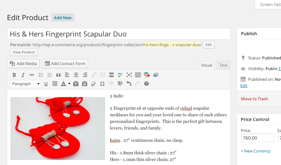
Task: Remove link with unlink icon
Action: click(x=103, y=75)
